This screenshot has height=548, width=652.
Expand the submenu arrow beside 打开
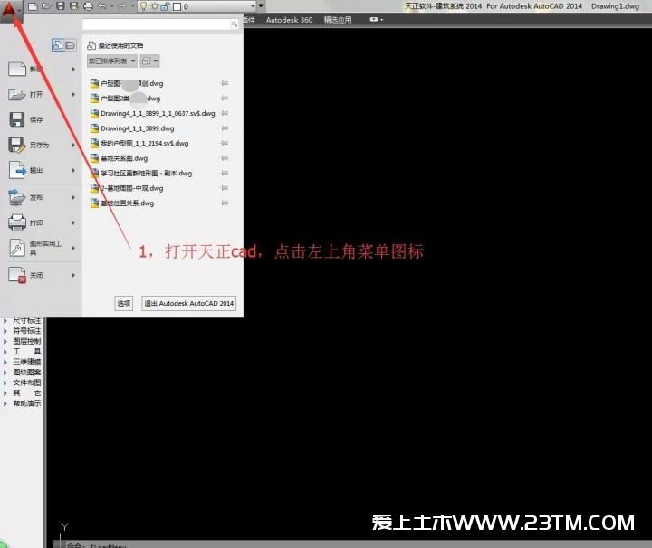(x=73, y=94)
